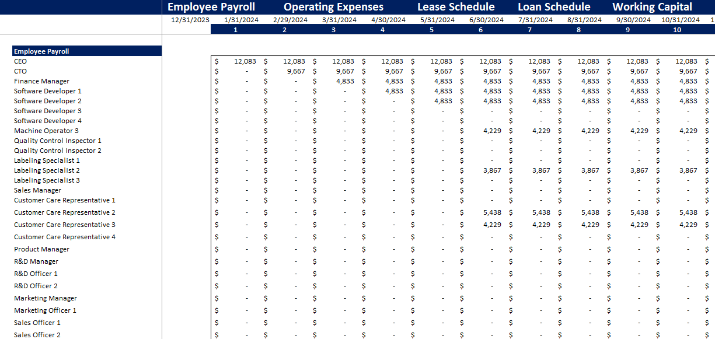Viewport: 715px width, 339px height.
Task: Navigate to the Loan Schedule header
Action: (x=553, y=6)
